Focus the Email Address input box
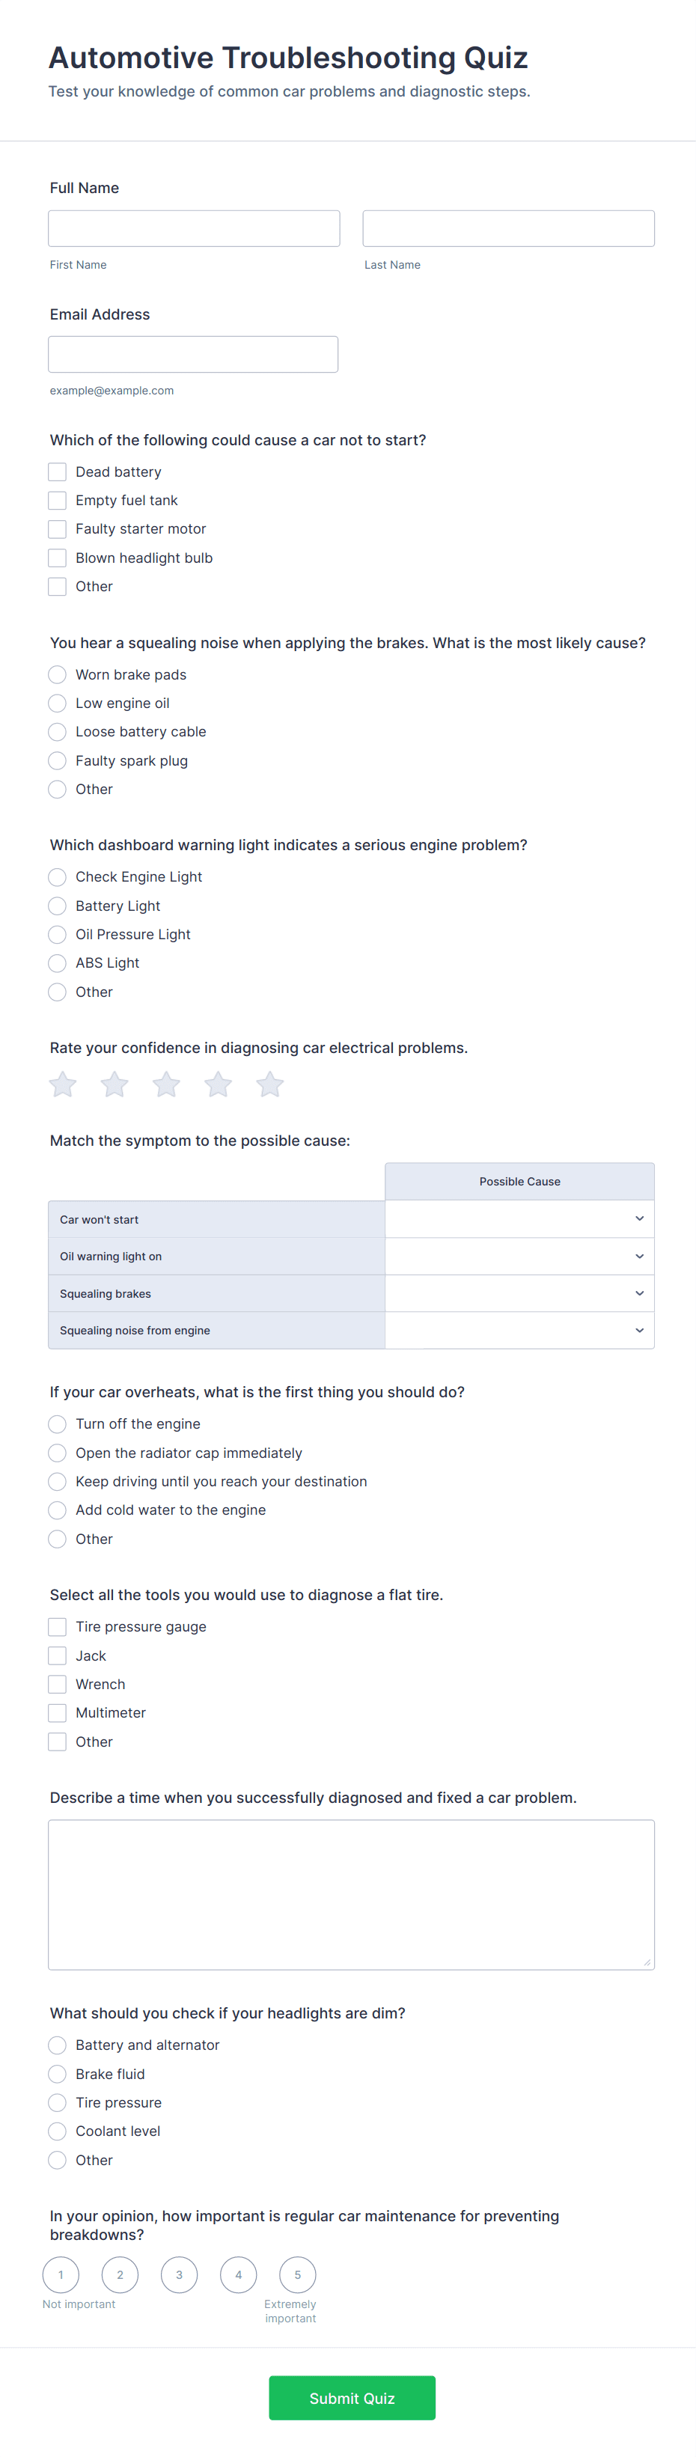Viewport: 696px width, 2457px height. 194,355
